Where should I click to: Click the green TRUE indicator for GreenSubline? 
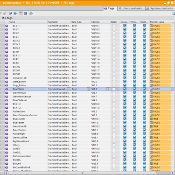pos(151,138)
